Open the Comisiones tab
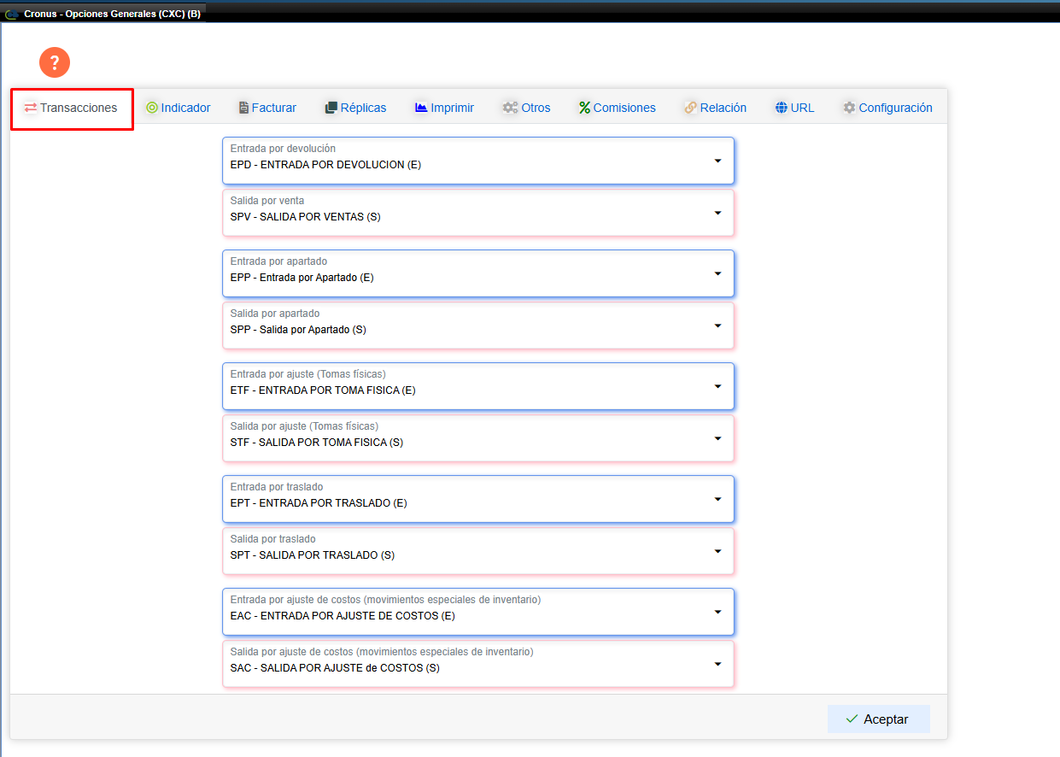1060x757 pixels. 624,109
